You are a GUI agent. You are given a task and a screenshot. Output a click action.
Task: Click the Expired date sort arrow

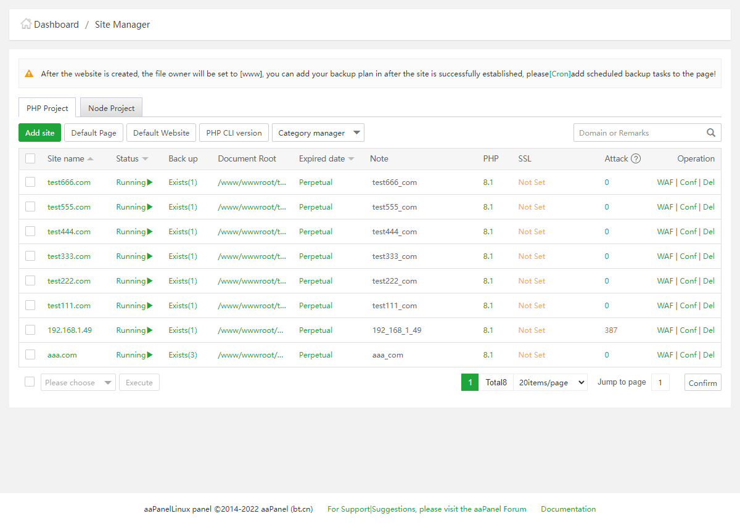coord(351,159)
